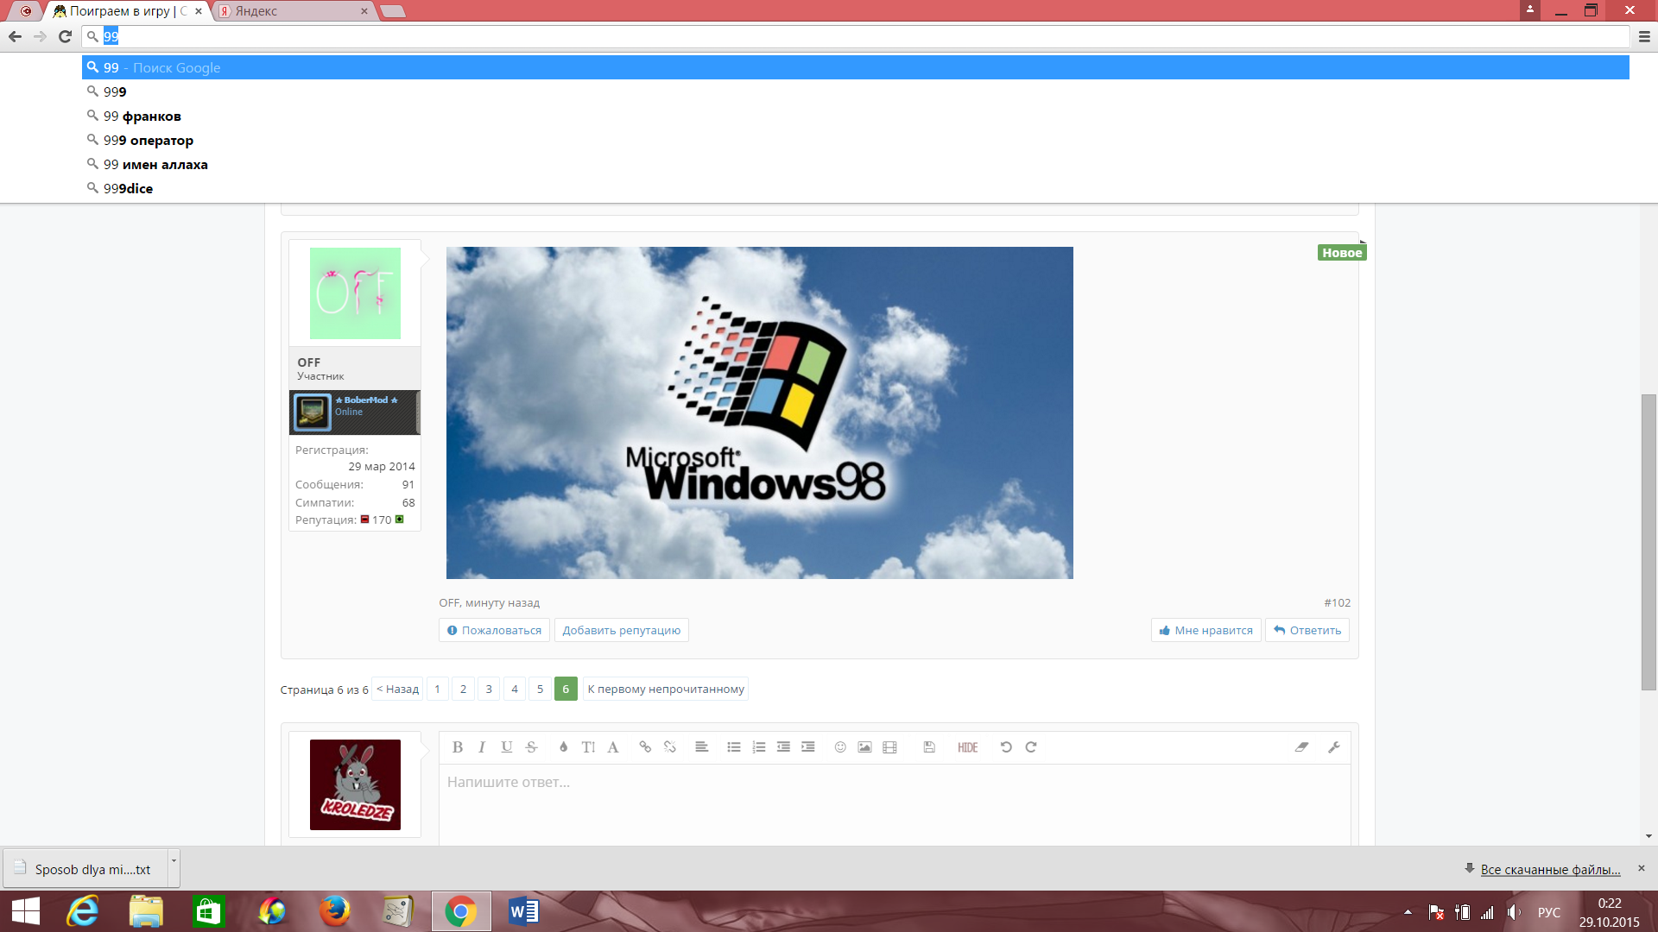
Task: Increase indent in reply editor
Action: point(808,747)
